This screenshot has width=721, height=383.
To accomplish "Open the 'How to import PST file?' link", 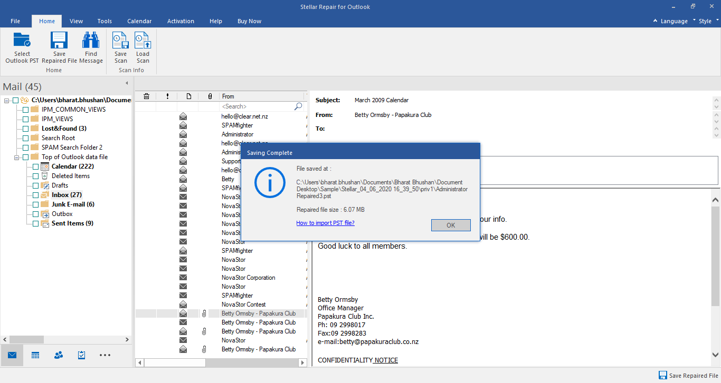I will 325,223.
